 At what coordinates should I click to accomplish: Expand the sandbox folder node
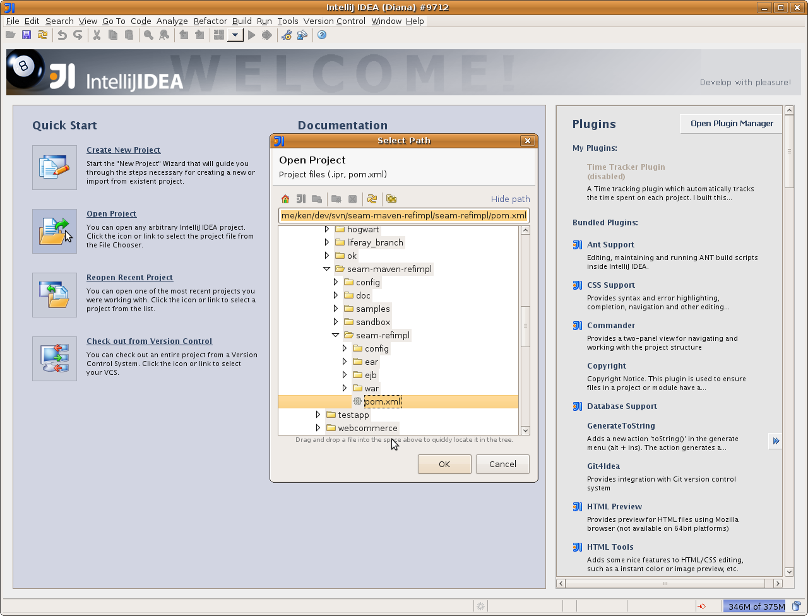point(336,322)
